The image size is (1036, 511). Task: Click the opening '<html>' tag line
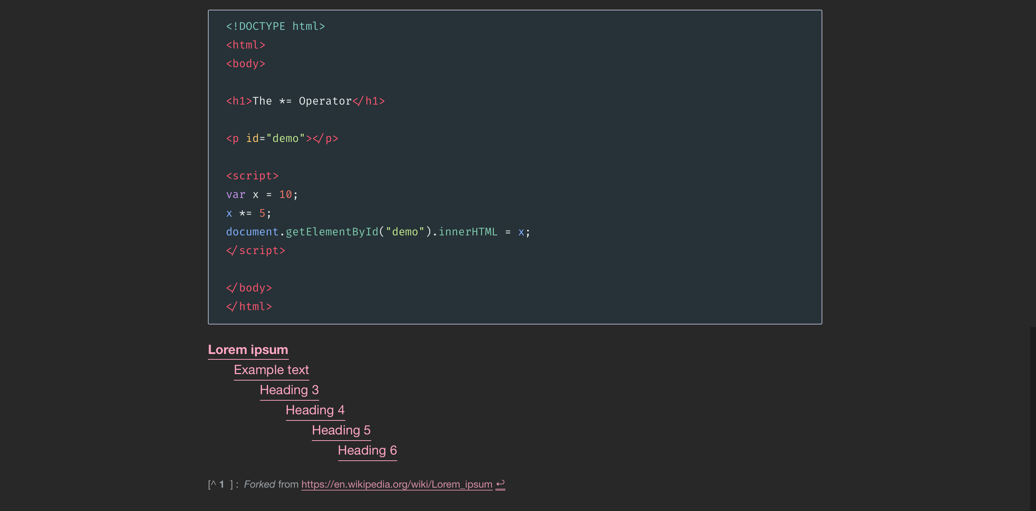coord(245,45)
